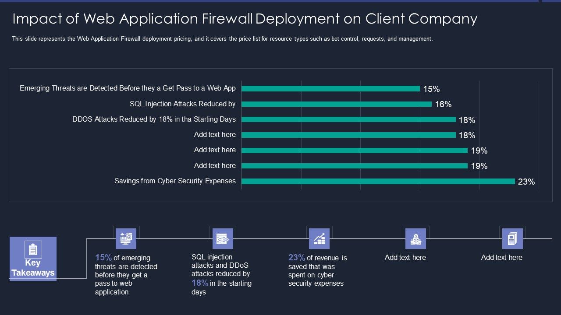The width and height of the screenshot is (561, 315).
Task: Click '15% of emerging threats' takeaway text
Action: pyautogui.click(x=126, y=275)
